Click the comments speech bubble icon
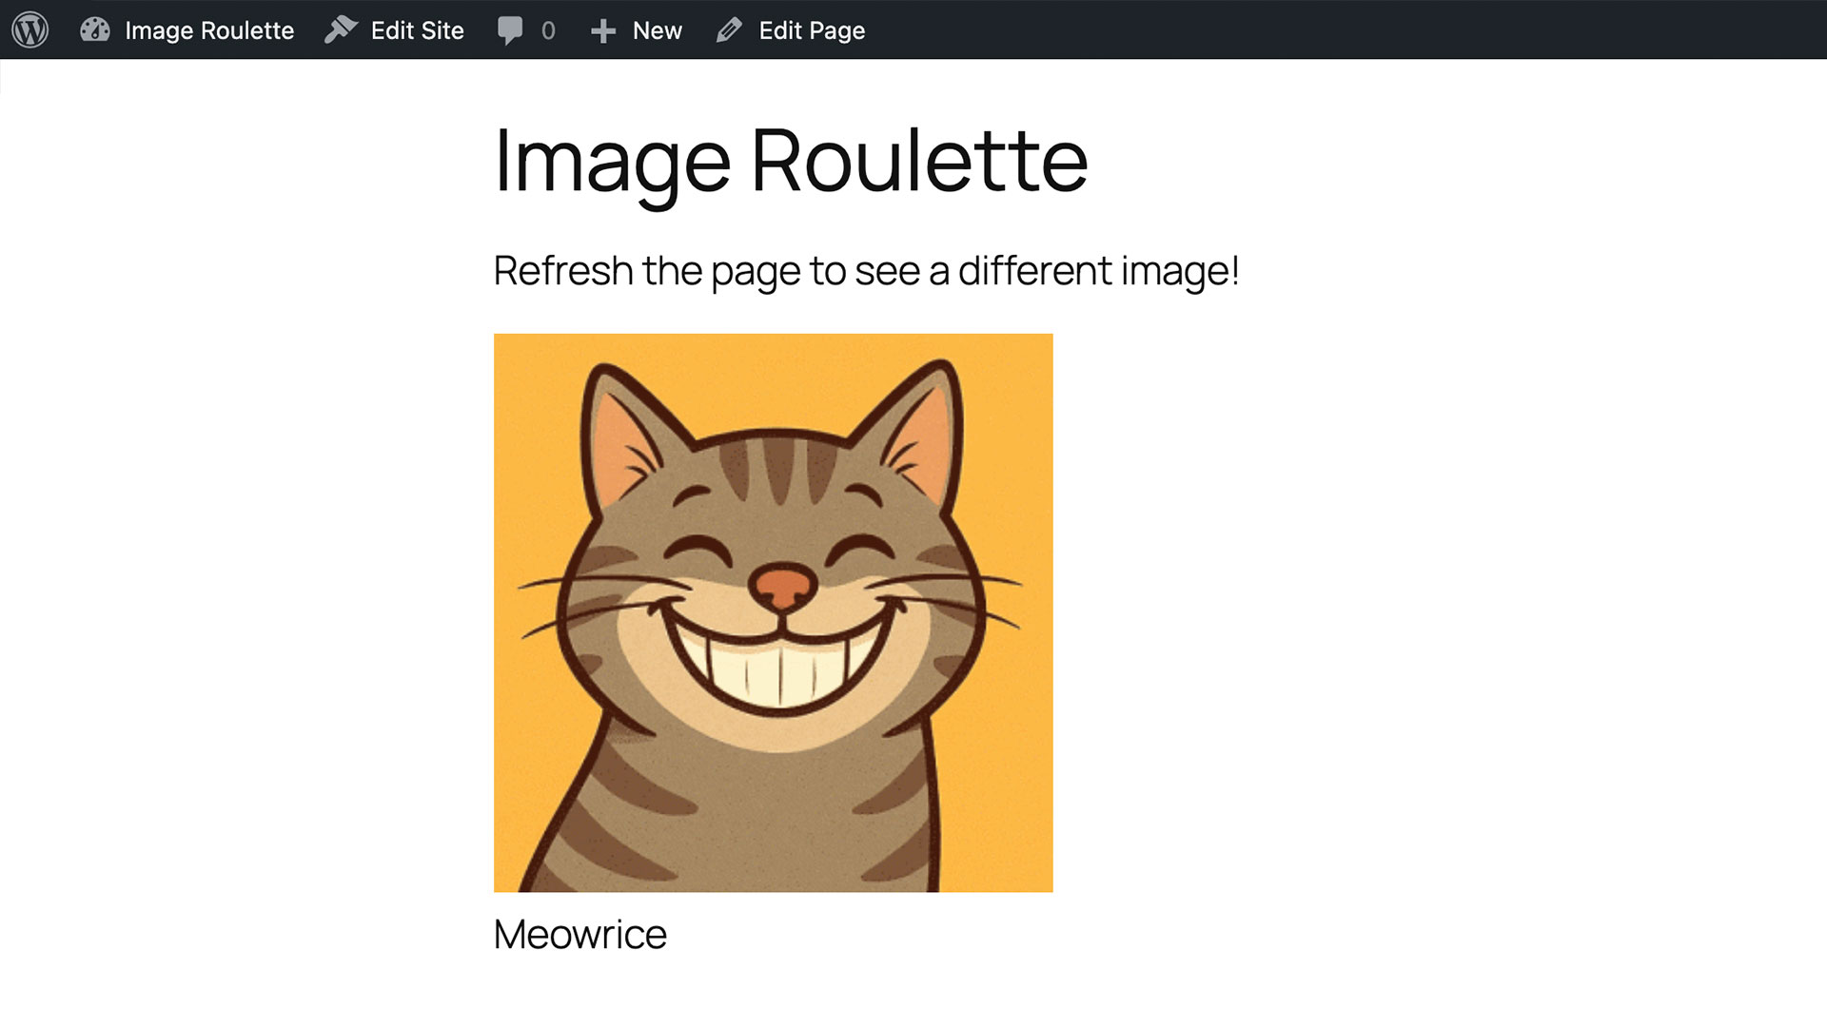Screen dimensions: 1827x1027 (510, 30)
